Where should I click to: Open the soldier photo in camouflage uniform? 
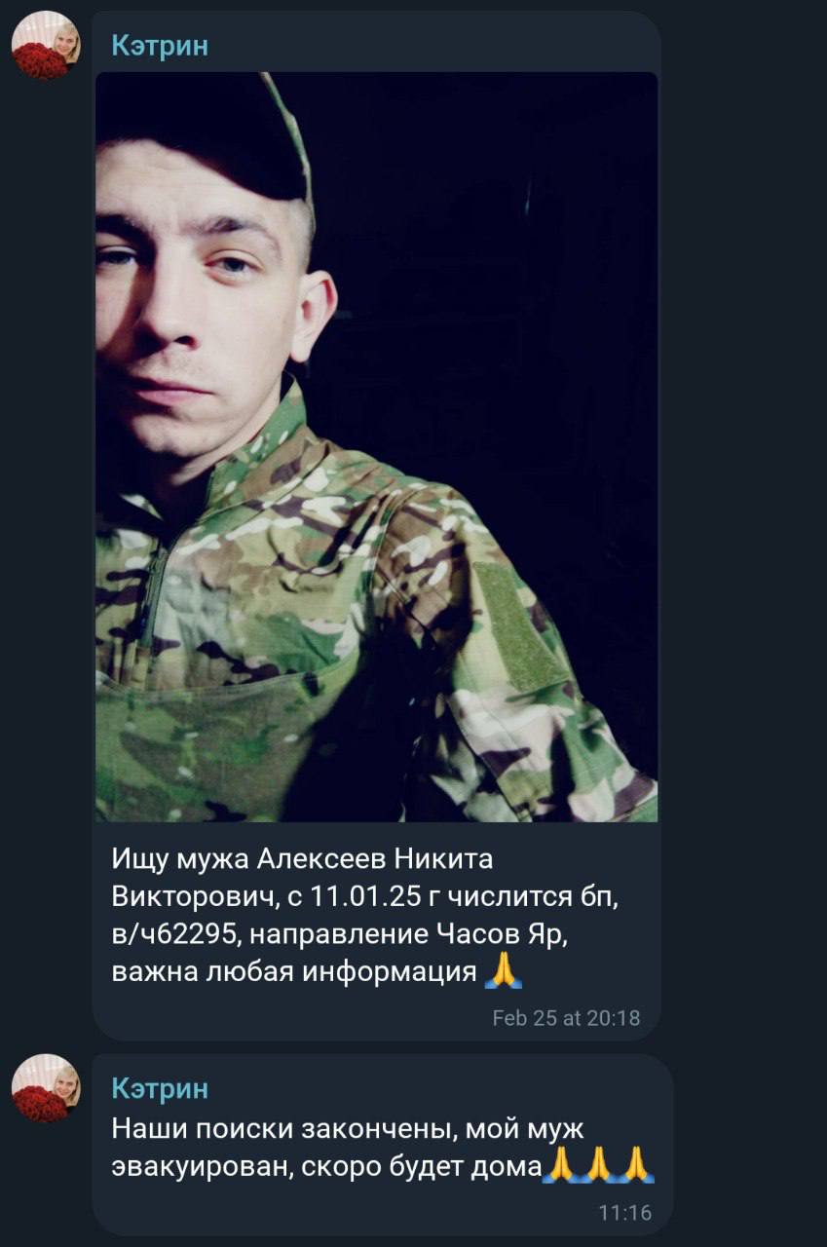376,446
